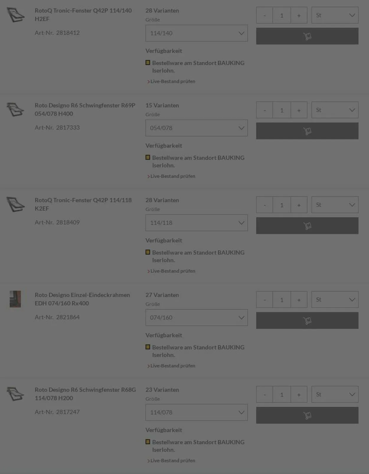Decrease quantity for Roto Designo R69P
Image resolution: width=369 pixels, height=474 pixels.
coord(264,110)
